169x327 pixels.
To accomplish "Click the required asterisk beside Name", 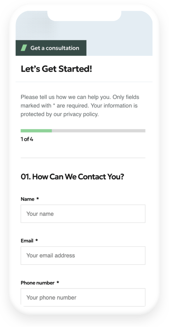I will 38,199.
